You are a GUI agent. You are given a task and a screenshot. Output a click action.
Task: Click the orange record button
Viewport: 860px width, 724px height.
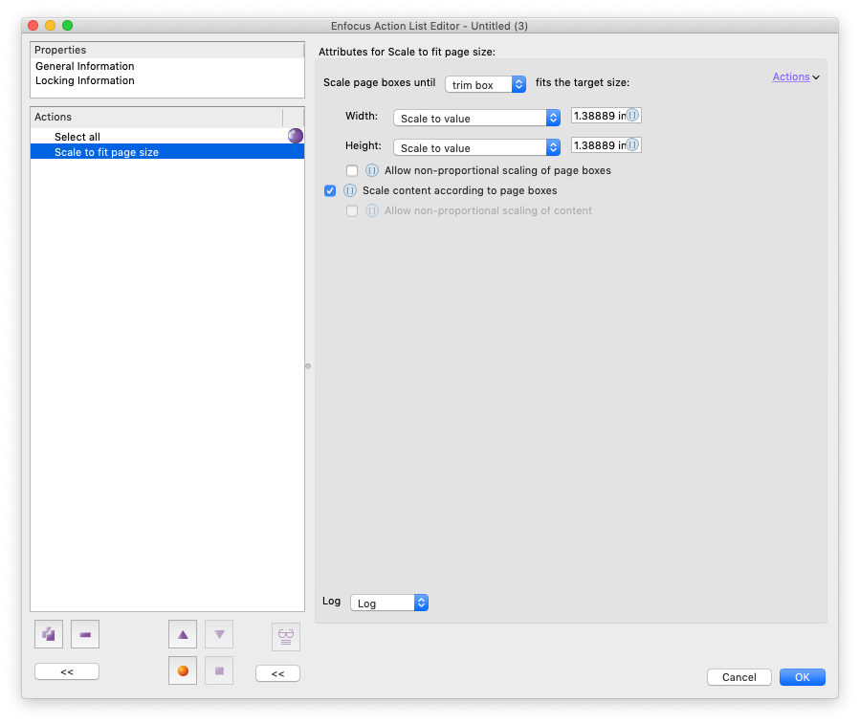pos(183,670)
